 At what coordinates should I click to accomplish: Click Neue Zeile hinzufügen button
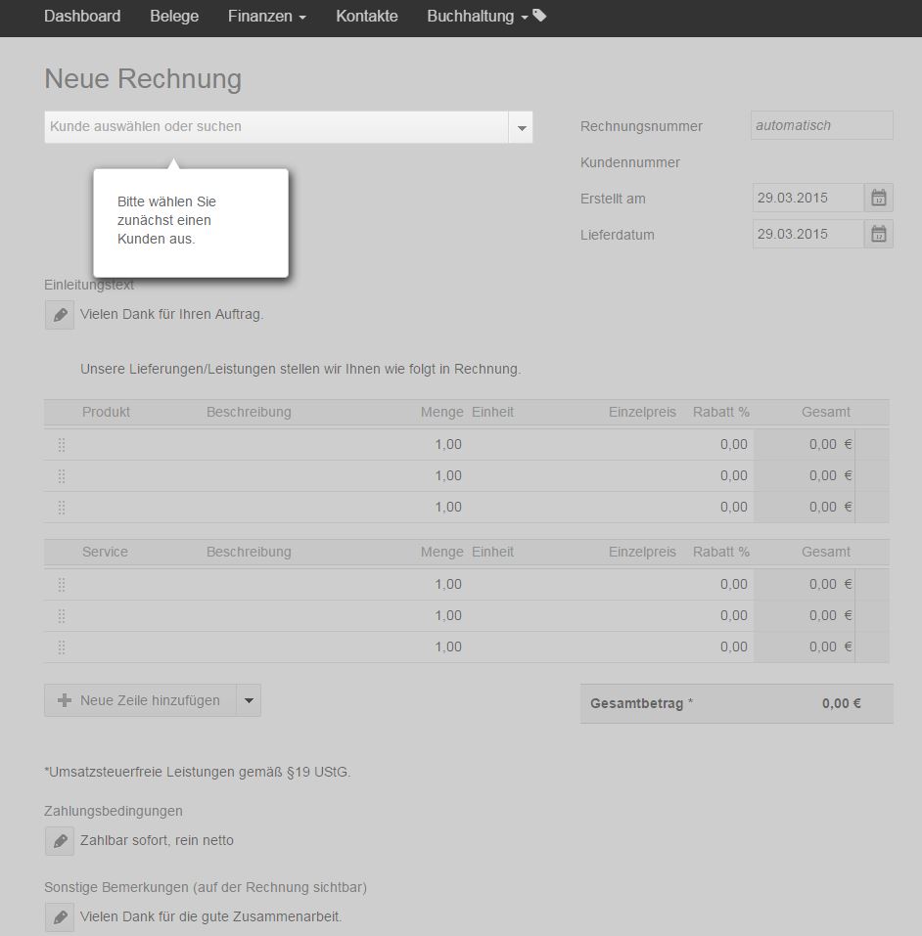(140, 700)
